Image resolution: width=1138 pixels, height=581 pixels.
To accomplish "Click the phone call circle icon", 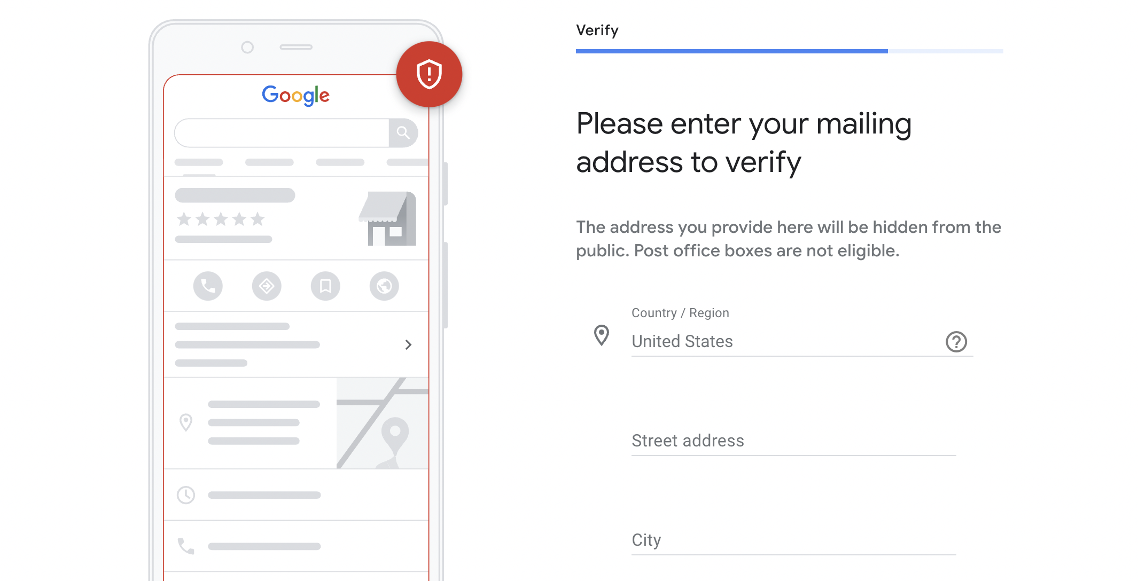I will (208, 286).
